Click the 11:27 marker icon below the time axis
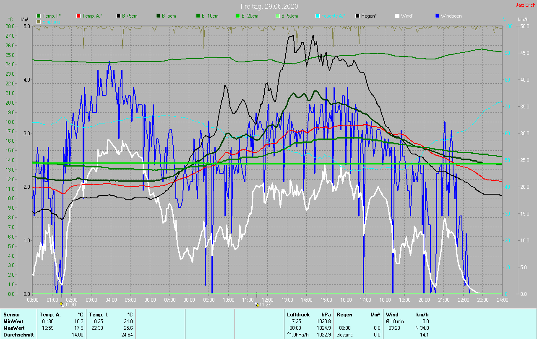The image size is (537, 339). [x=257, y=305]
